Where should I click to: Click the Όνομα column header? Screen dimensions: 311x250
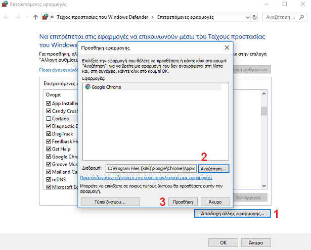point(53,94)
